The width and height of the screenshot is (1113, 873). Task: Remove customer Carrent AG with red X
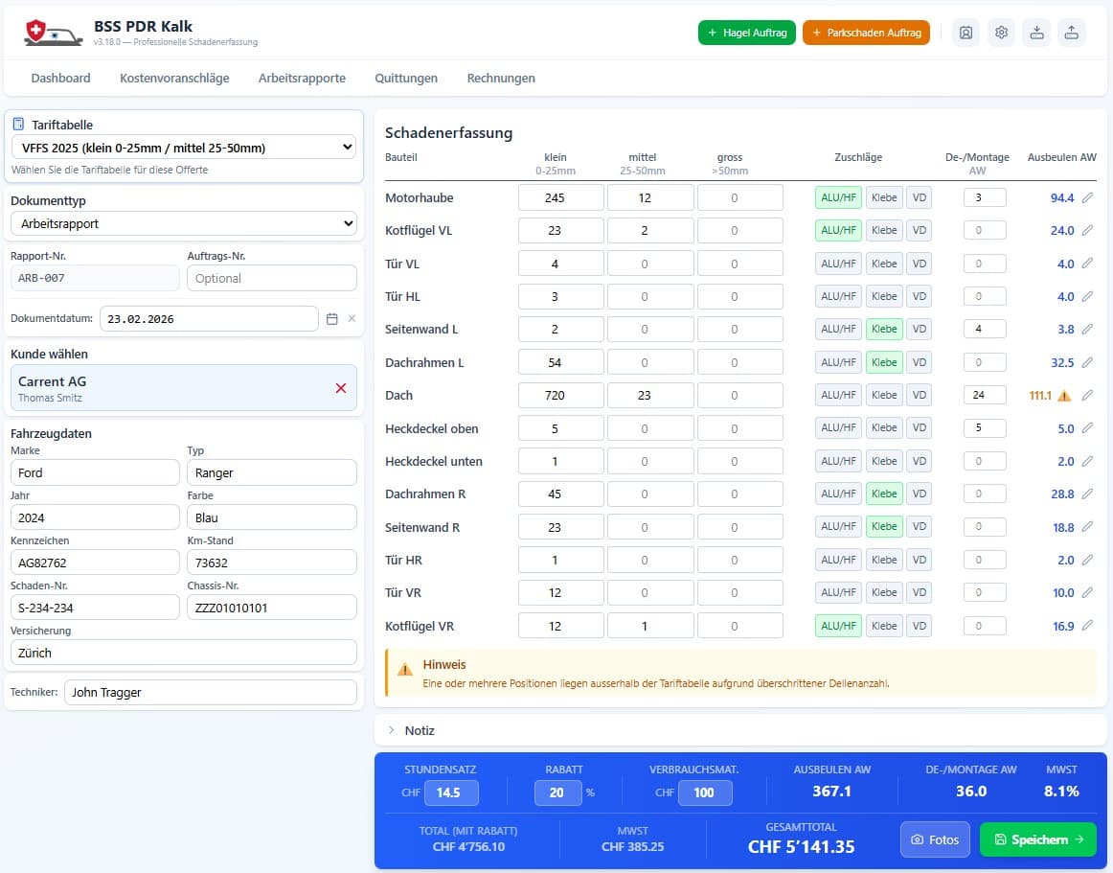[x=341, y=388]
